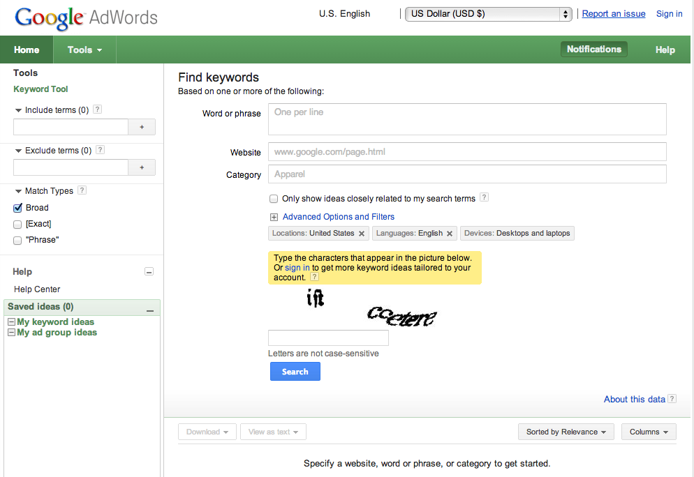Open the Help Center link
This screenshot has width=694, height=477.
point(37,289)
